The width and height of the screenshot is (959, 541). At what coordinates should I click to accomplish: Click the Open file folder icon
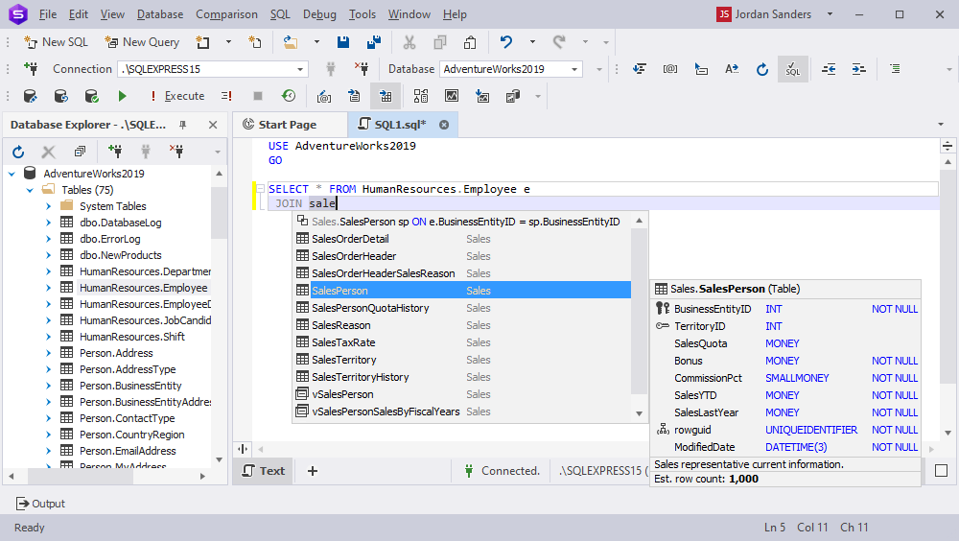(x=291, y=42)
